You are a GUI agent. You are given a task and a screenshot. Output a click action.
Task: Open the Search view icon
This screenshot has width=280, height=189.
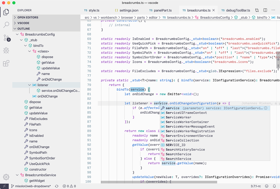tap(6, 25)
